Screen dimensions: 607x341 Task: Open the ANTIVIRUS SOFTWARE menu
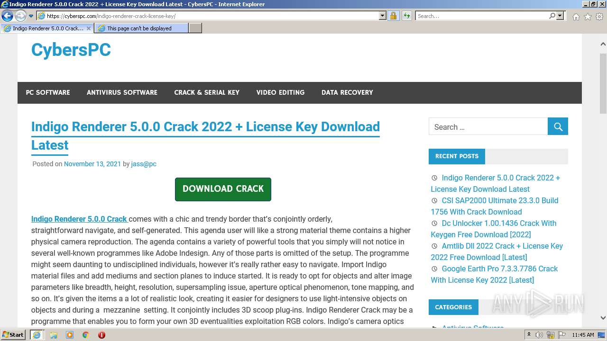pos(122,92)
